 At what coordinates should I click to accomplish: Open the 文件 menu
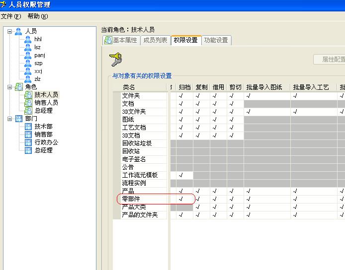[9, 16]
